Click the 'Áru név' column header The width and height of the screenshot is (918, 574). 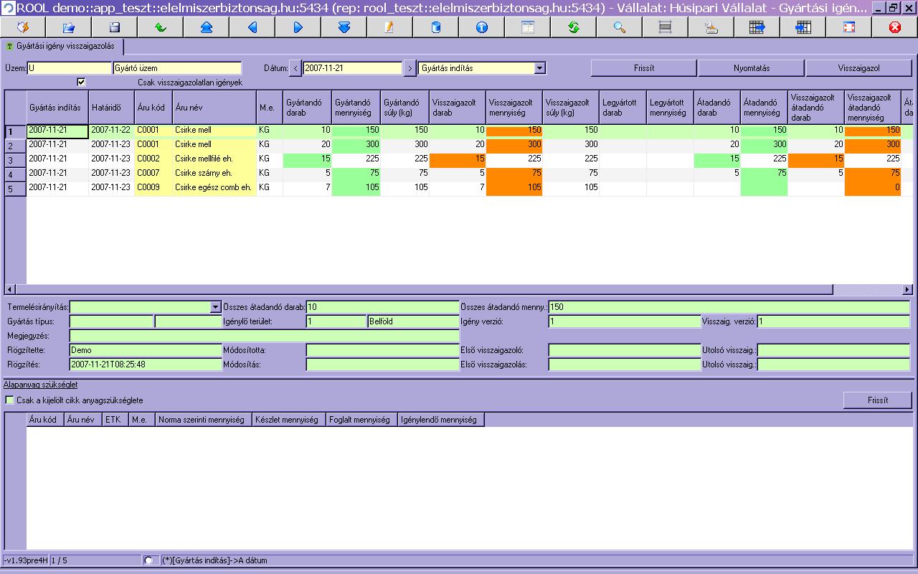214,108
